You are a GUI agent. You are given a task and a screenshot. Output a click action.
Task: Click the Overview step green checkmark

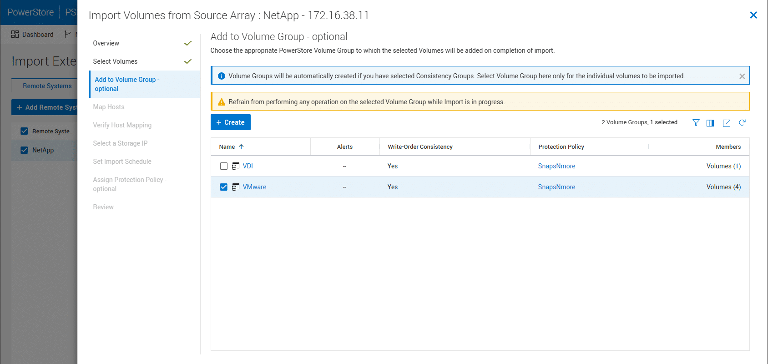[x=188, y=43]
